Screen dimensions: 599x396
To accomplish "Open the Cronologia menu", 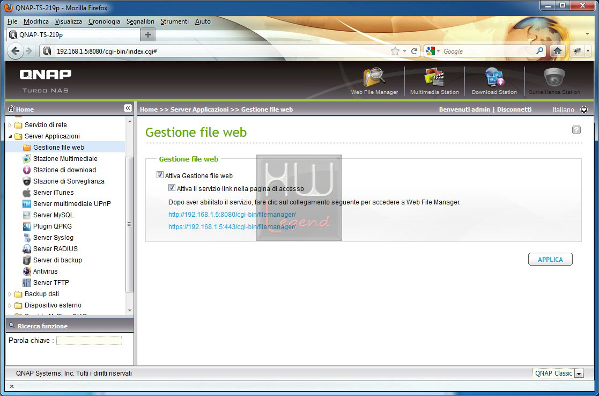I will pos(104,21).
